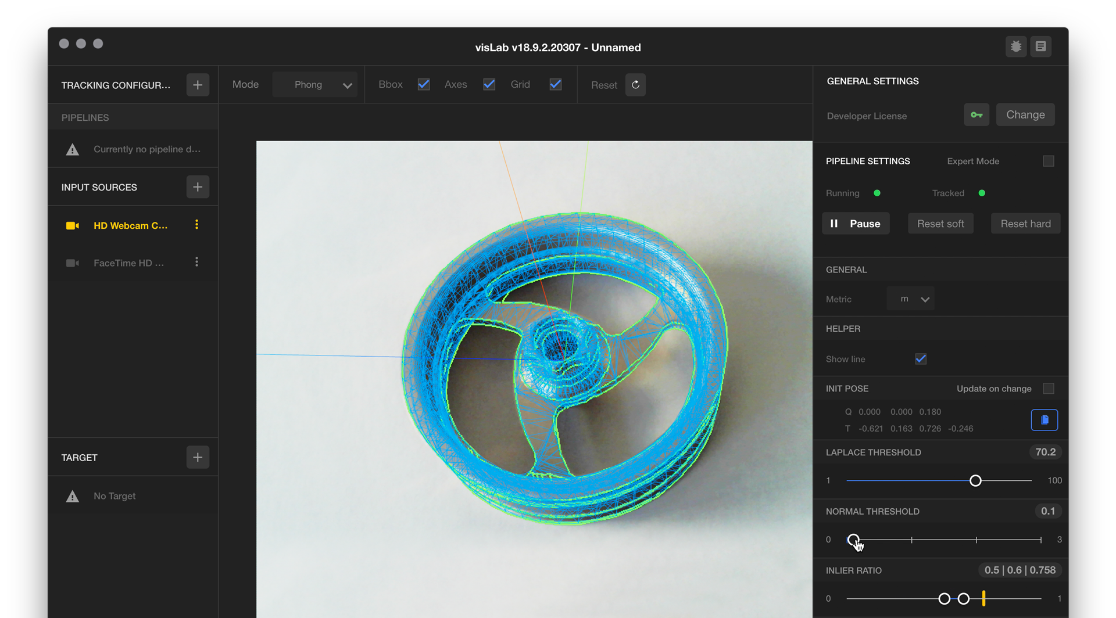1116x618 pixels.
Task: Disable the Grid checkbox
Action: click(x=555, y=84)
